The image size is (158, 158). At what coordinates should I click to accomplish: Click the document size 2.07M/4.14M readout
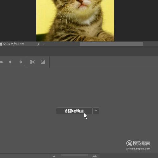(14, 44)
